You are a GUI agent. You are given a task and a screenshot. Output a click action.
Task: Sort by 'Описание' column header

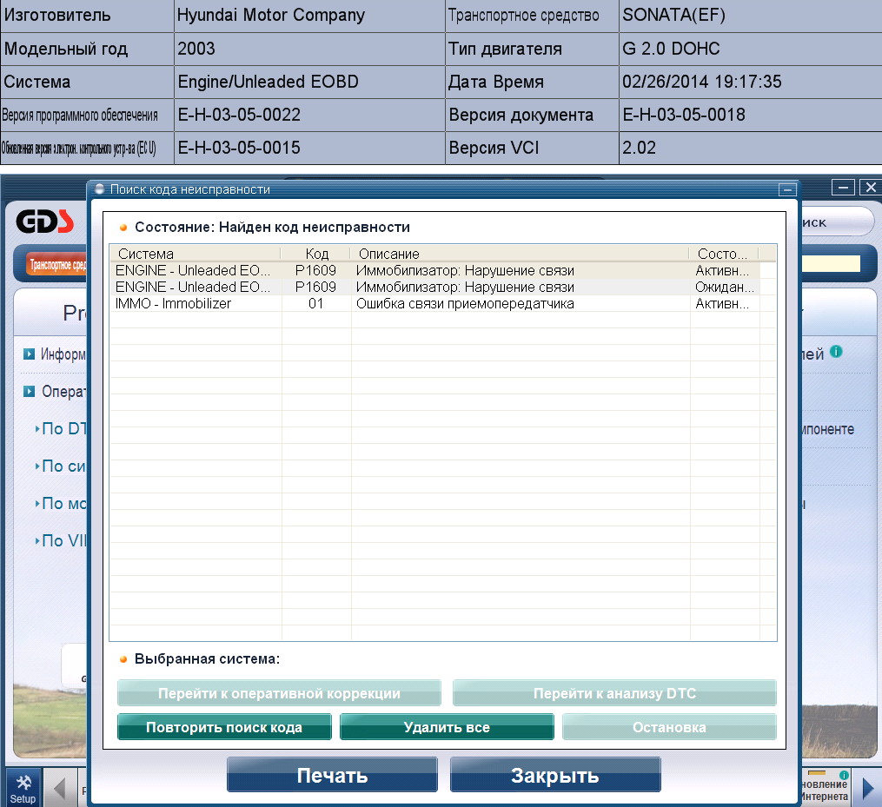pyautogui.click(x=521, y=254)
